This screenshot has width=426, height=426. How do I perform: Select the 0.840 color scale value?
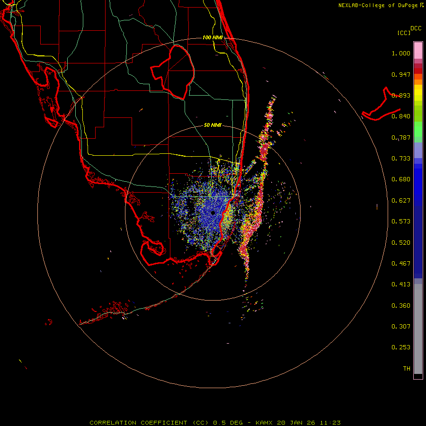(x=401, y=116)
